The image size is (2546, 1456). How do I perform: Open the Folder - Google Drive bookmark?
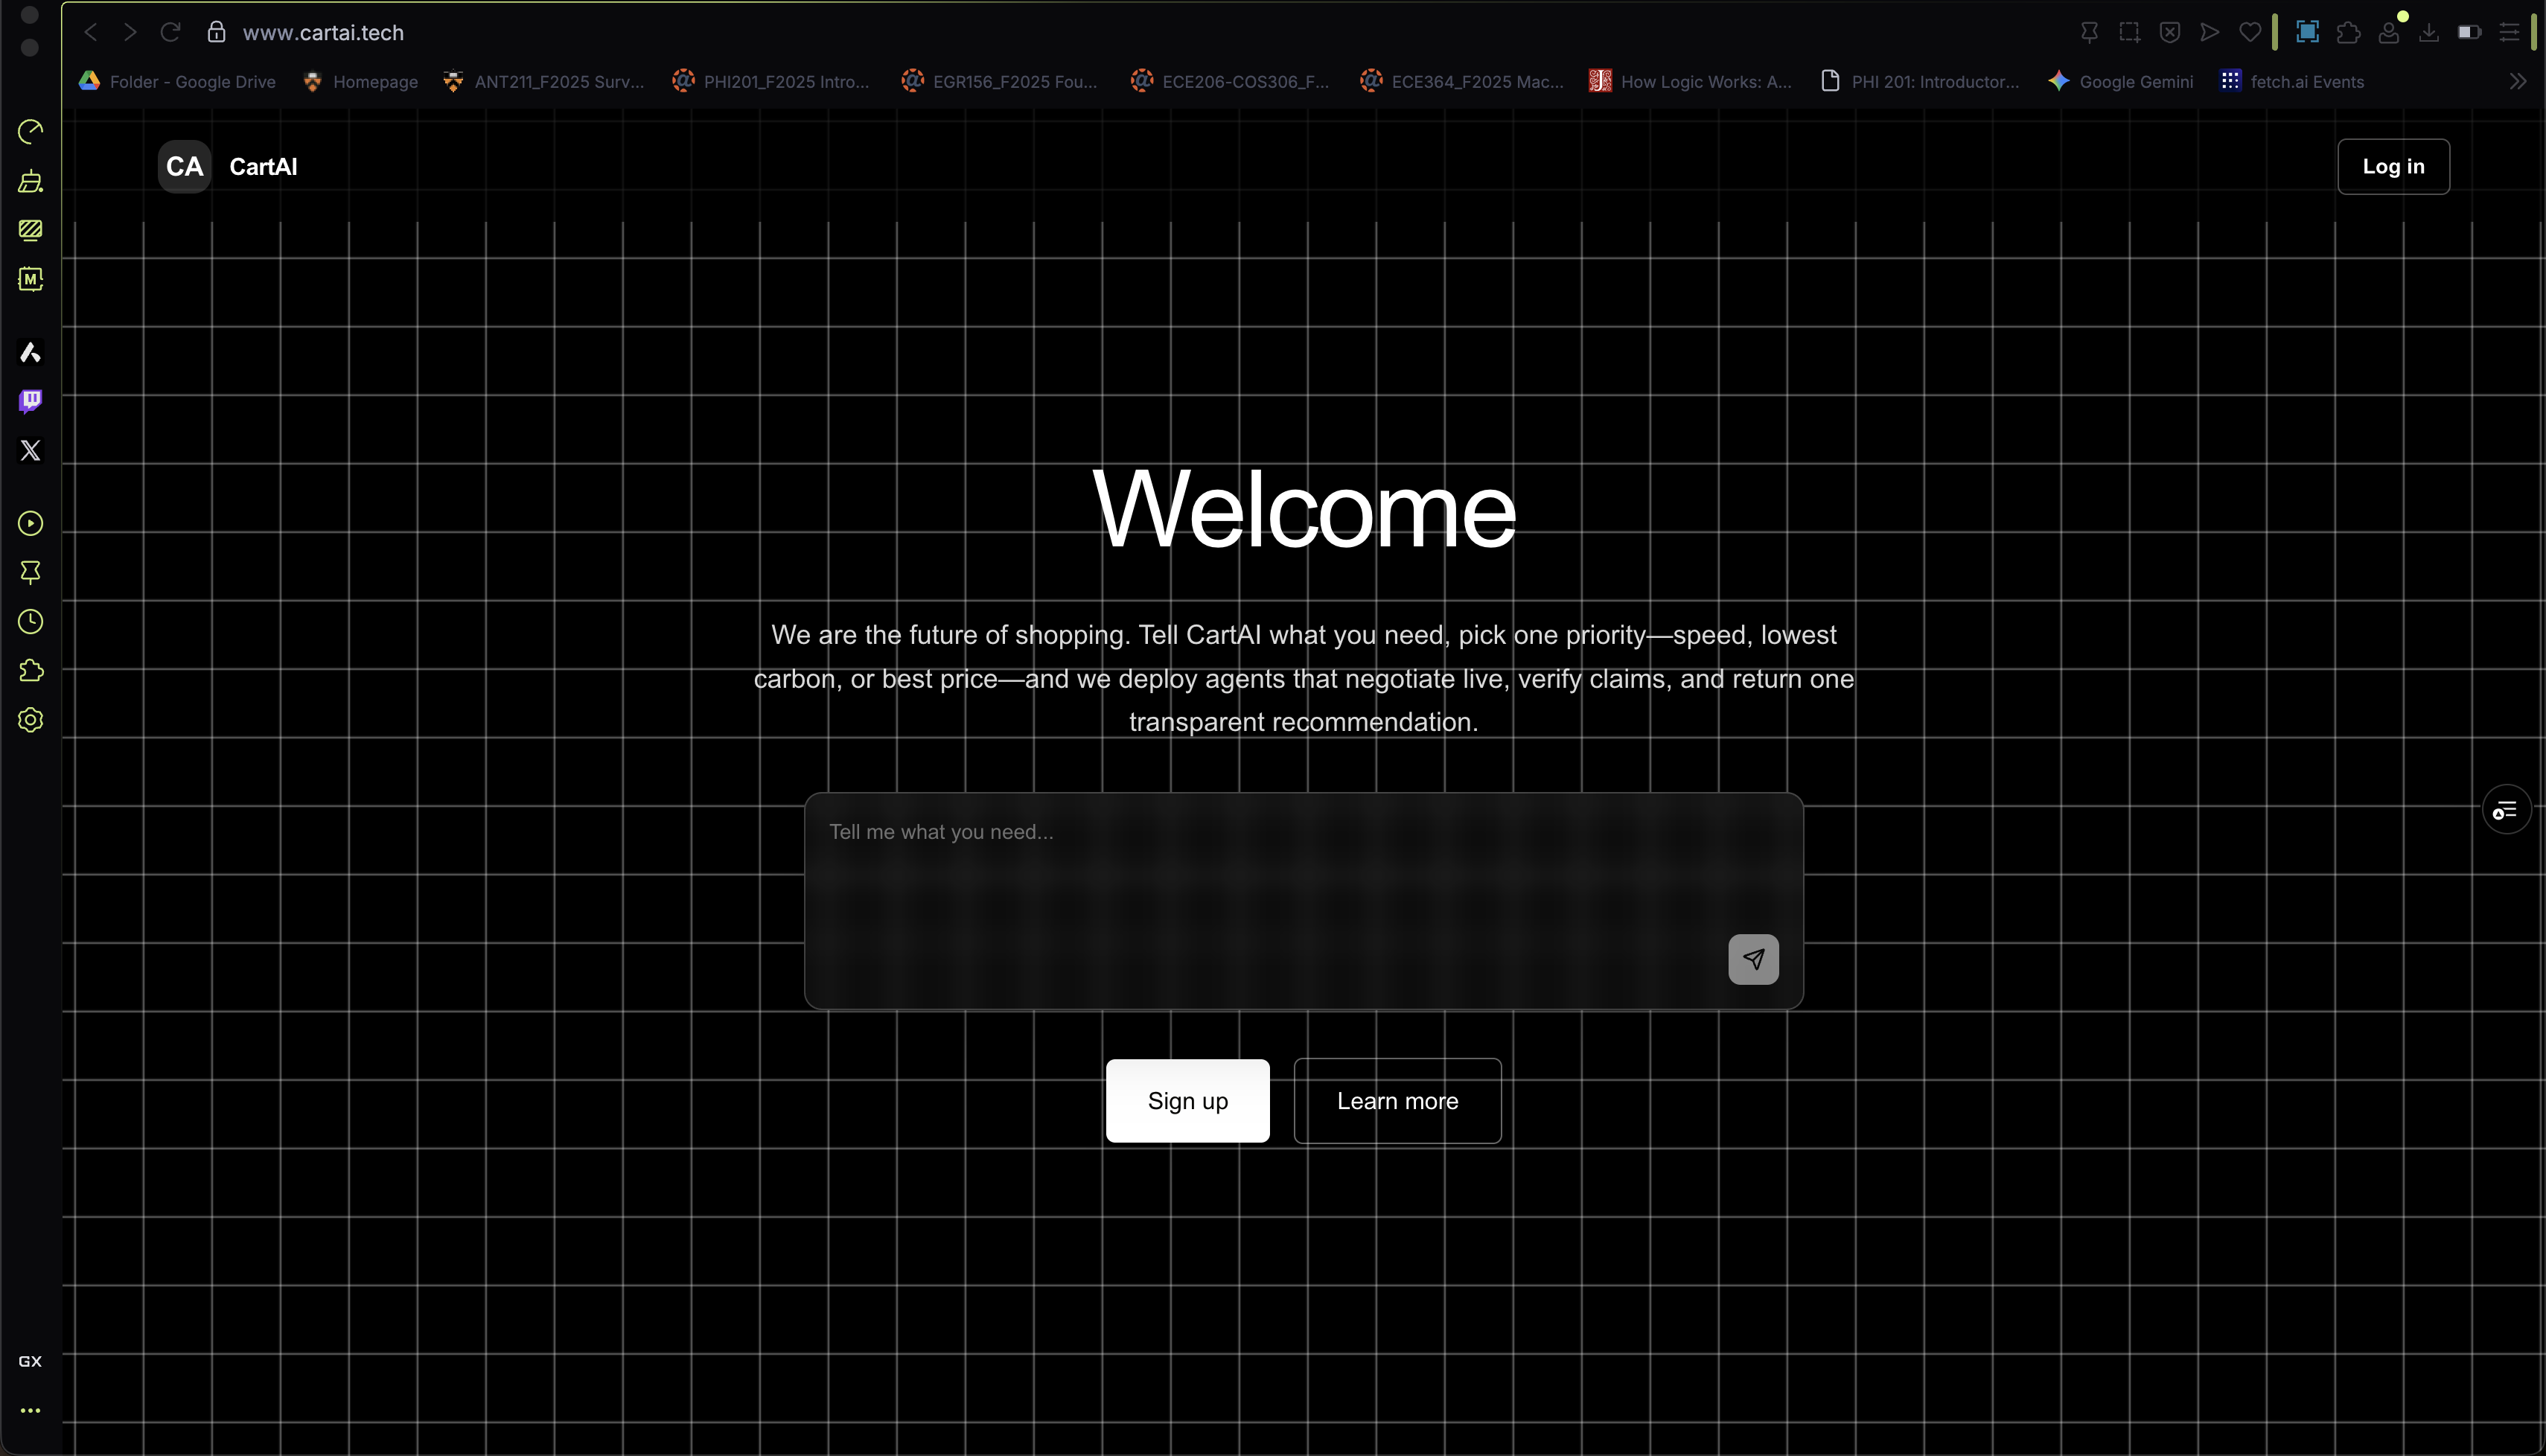[178, 82]
